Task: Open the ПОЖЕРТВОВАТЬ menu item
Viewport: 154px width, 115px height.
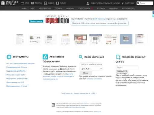Action: pos(84,8)
